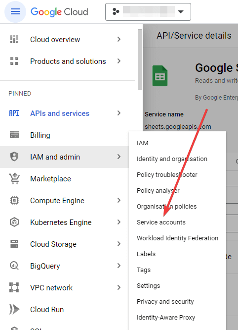Expand the Cloud Storage chevron
This screenshot has width=238, height=330.
(119, 244)
